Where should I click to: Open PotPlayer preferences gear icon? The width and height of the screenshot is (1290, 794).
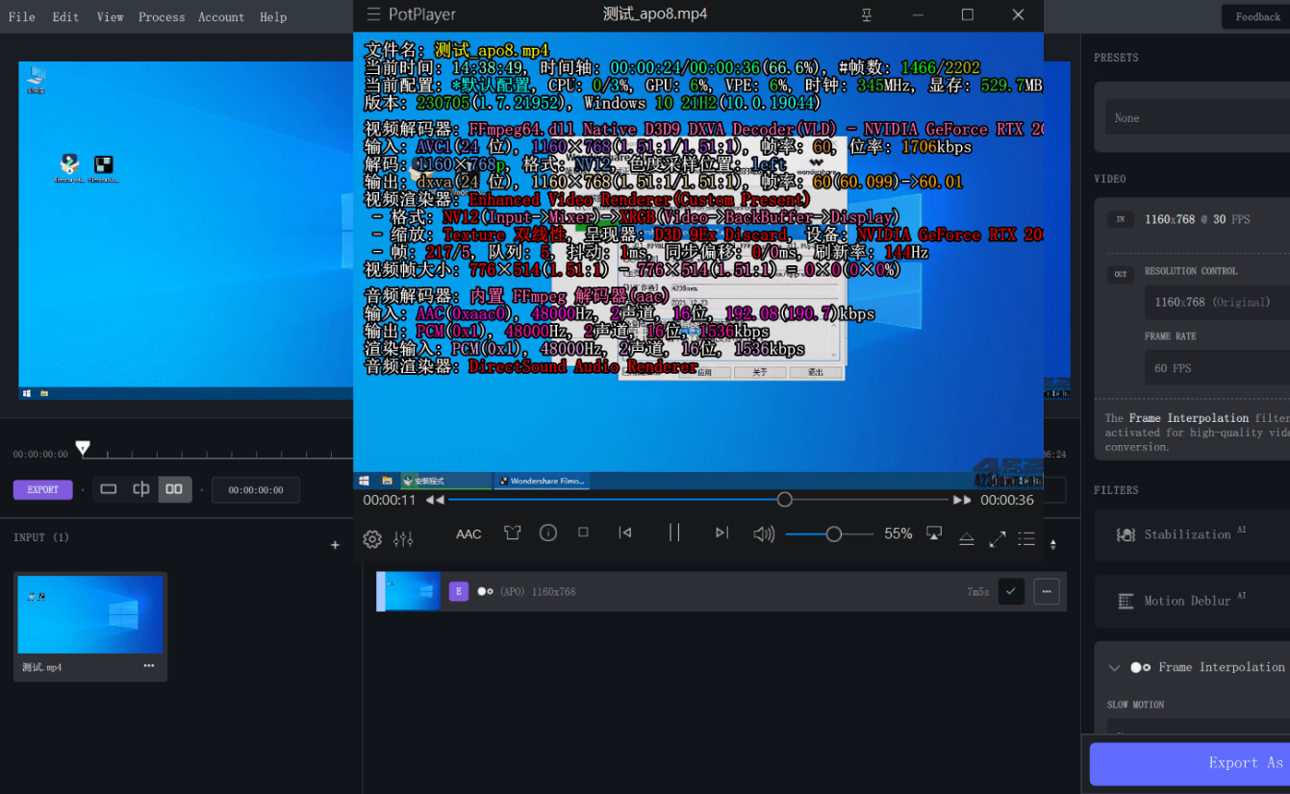372,539
